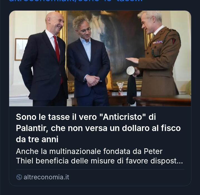The width and height of the screenshot is (200, 195).
Task: Click the globe icon beside altreconomia.it
Action: [19, 177]
